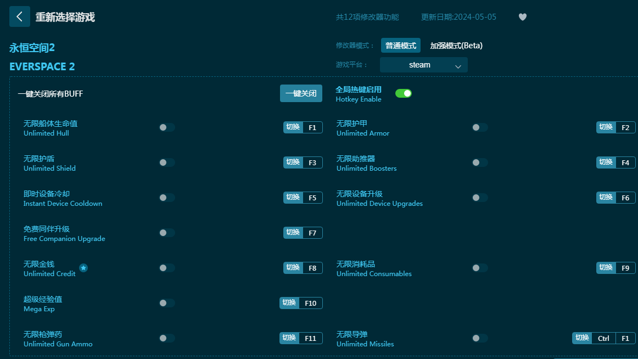
Task: Click the F1 key box for Unlimited Hull
Action: [x=312, y=127]
